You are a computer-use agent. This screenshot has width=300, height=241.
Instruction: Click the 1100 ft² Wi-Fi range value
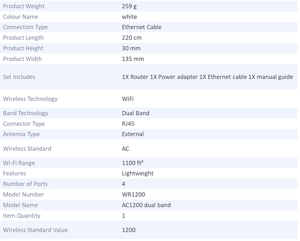(x=133, y=163)
